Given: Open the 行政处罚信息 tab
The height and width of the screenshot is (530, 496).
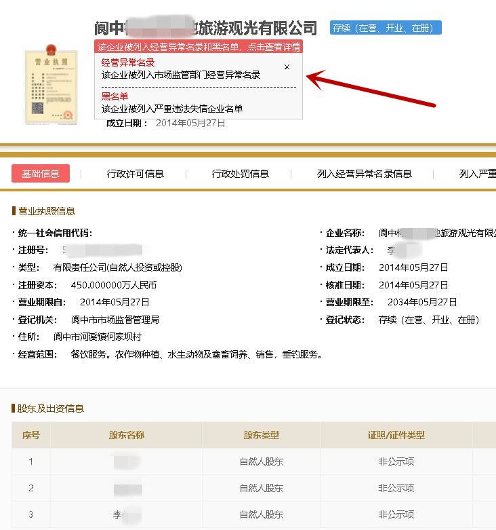Looking at the screenshot, I should coord(241,174).
